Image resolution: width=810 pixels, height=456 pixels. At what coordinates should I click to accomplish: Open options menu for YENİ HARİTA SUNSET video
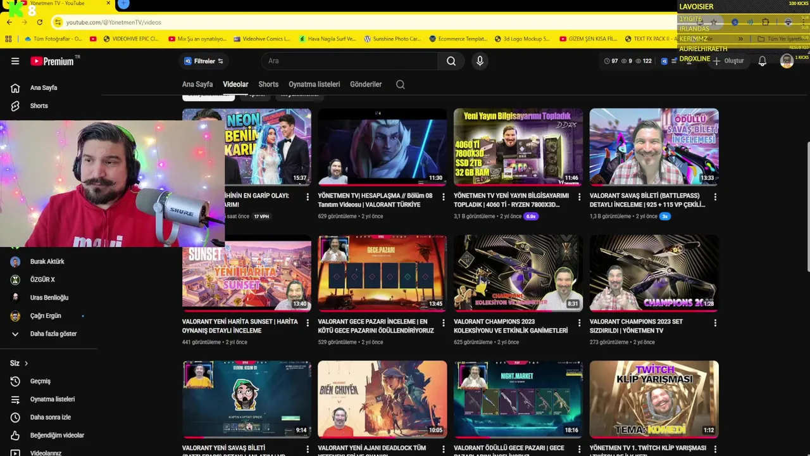coord(308,323)
